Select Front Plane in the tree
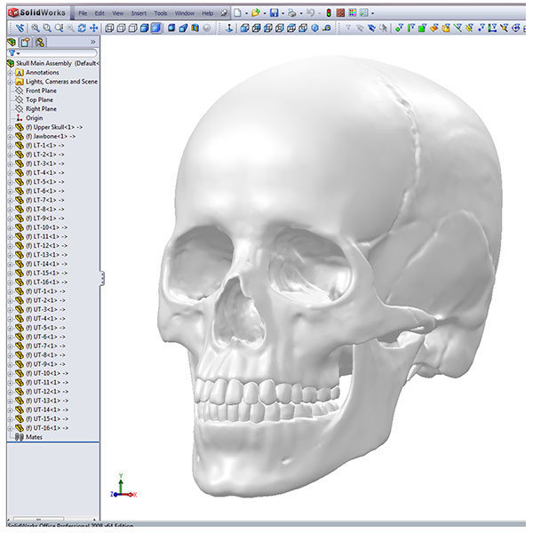This screenshot has height=533, width=533. [x=40, y=91]
